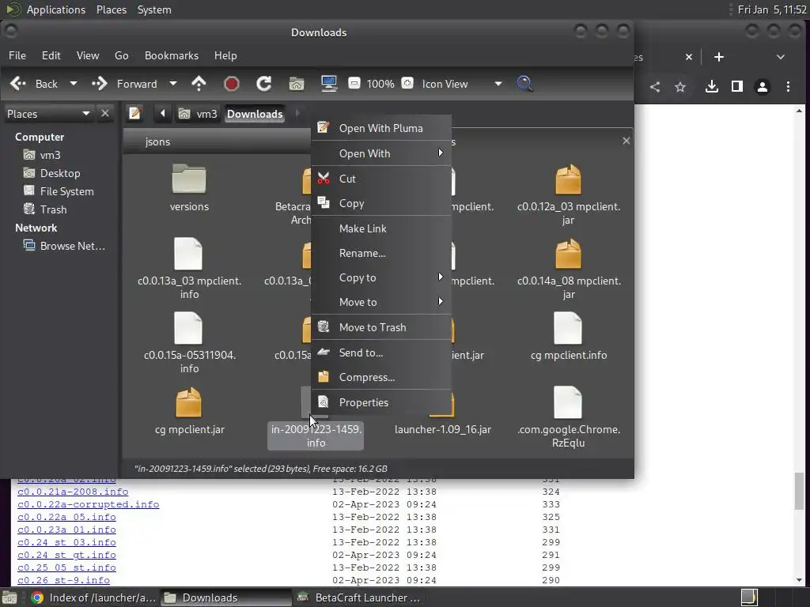810x607 pixels.
Task: Open the Places side pane dropdown
Action: (48, 114)
